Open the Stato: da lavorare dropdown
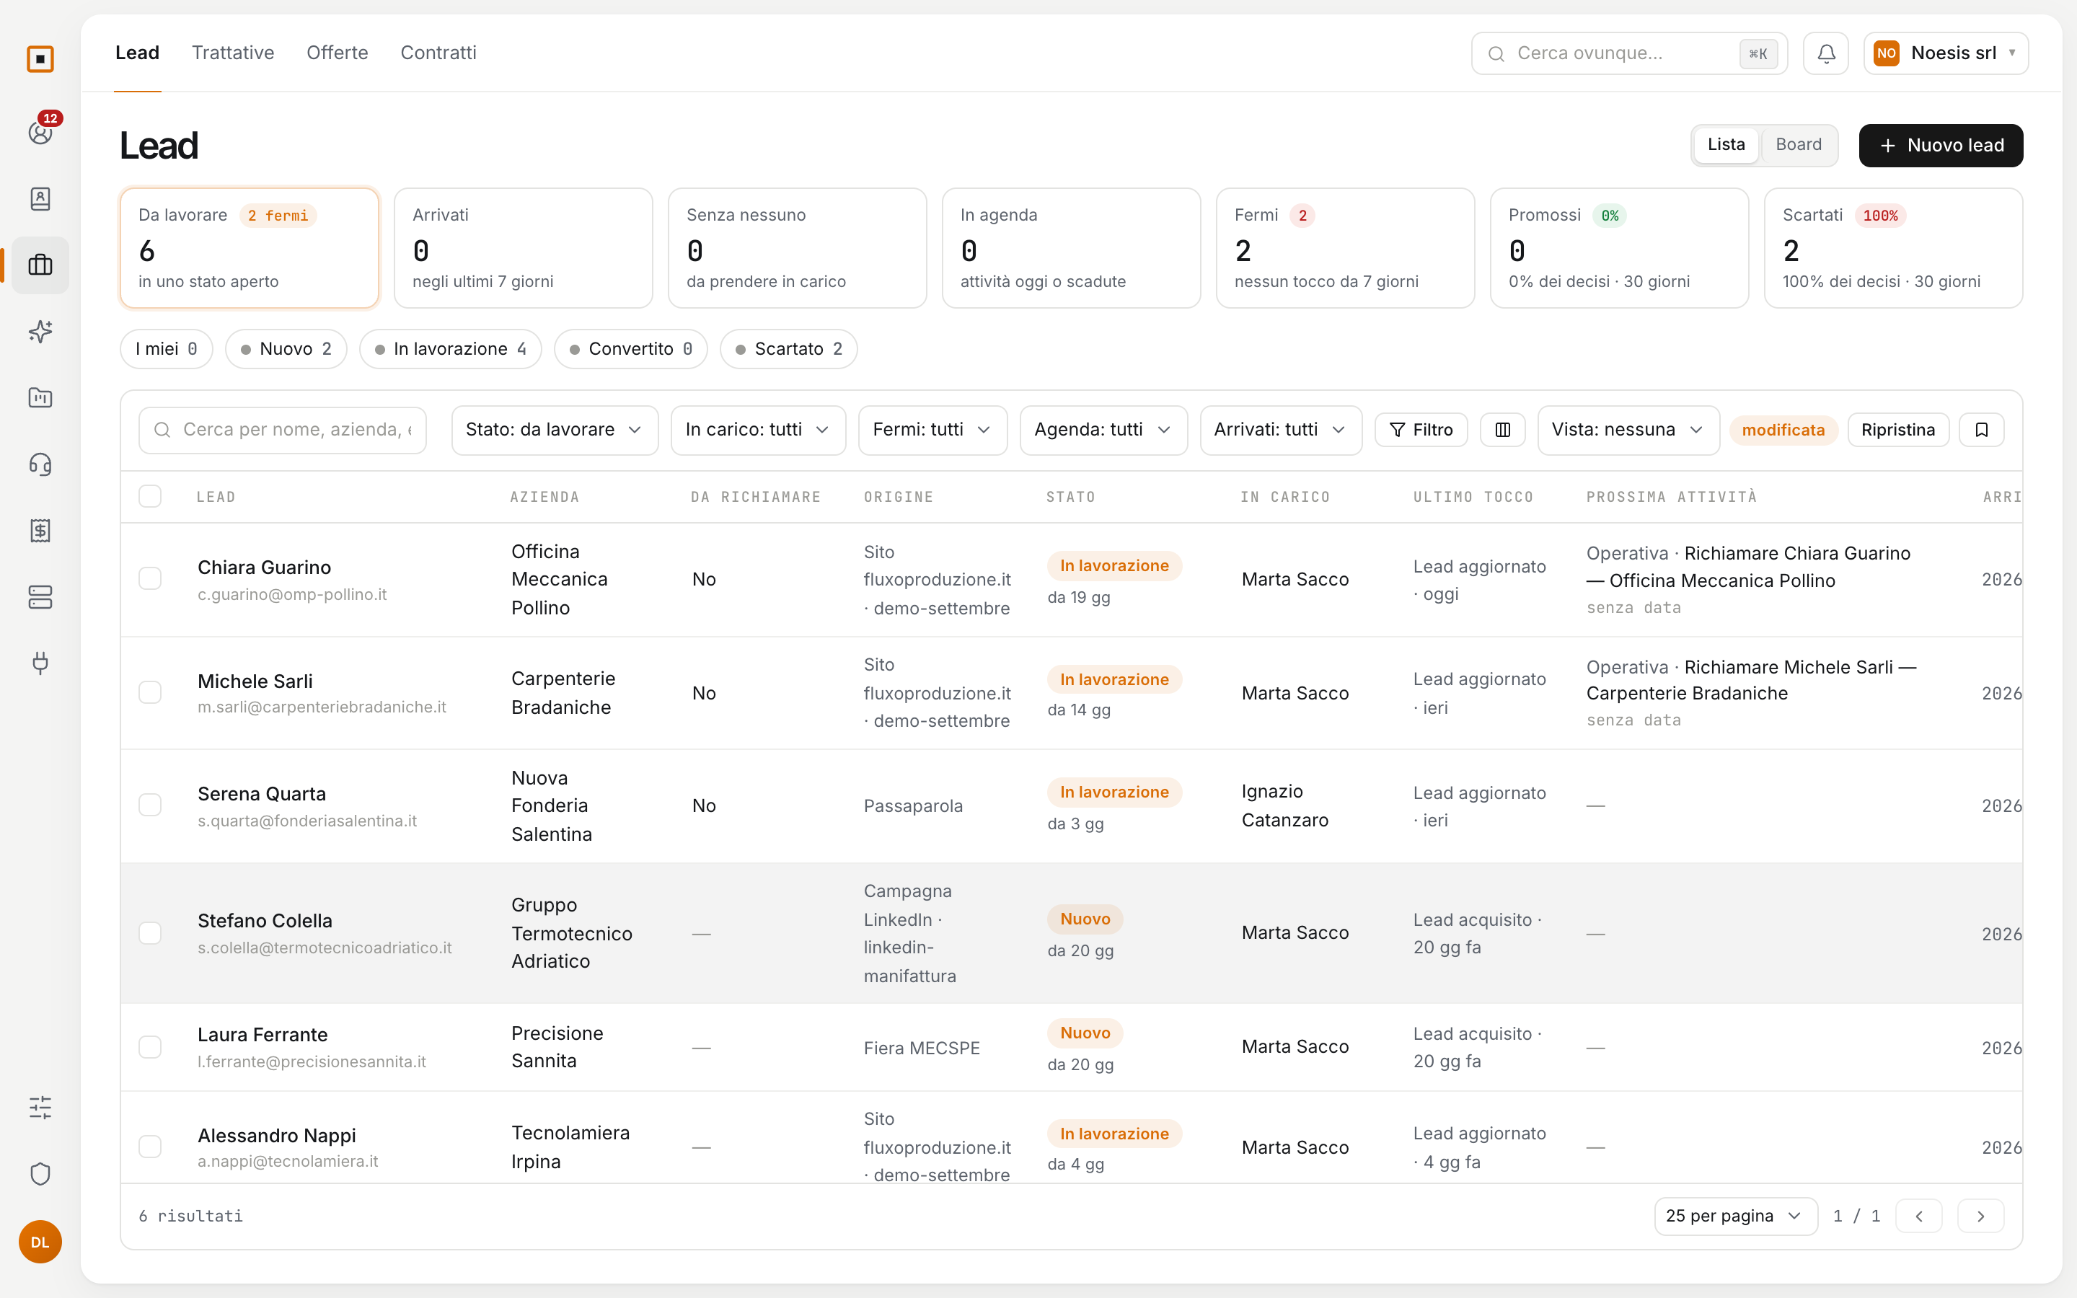 pyautogui.click(x=555, y=430)
